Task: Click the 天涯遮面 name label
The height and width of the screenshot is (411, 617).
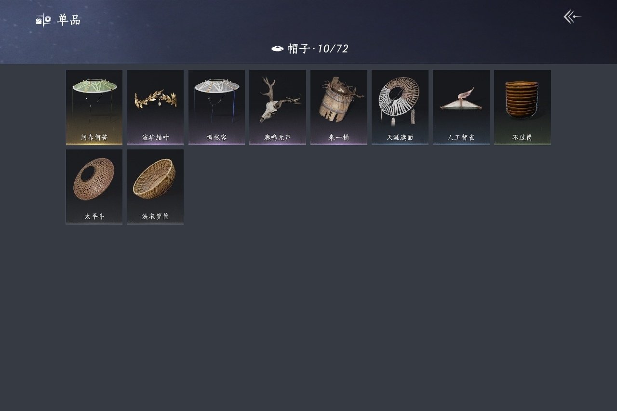Action: click(400, 137)
